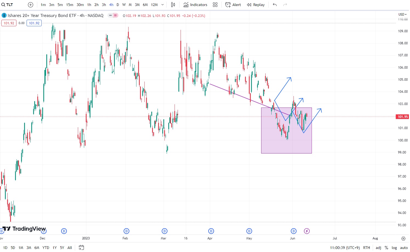Switch to the 1m timeframe
The image size is (410, 252).
[x=43, y=5]
